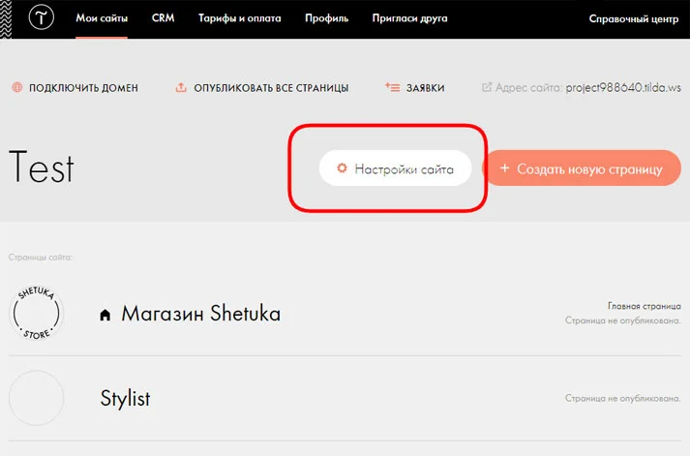Screen dimensions: 690x456
Task: Click the external link icon before Адрес сайта
Action: point(488,88)
